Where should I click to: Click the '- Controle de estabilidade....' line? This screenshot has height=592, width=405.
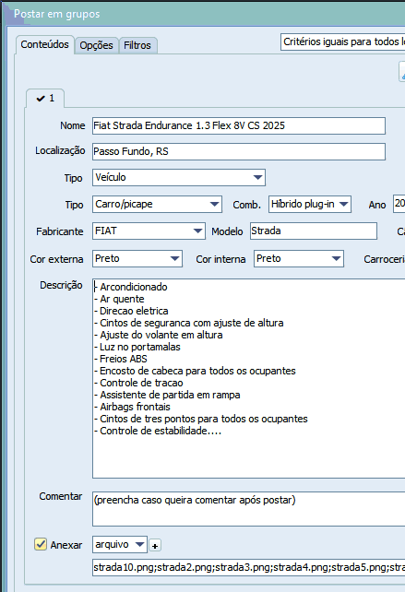point(158,431)
